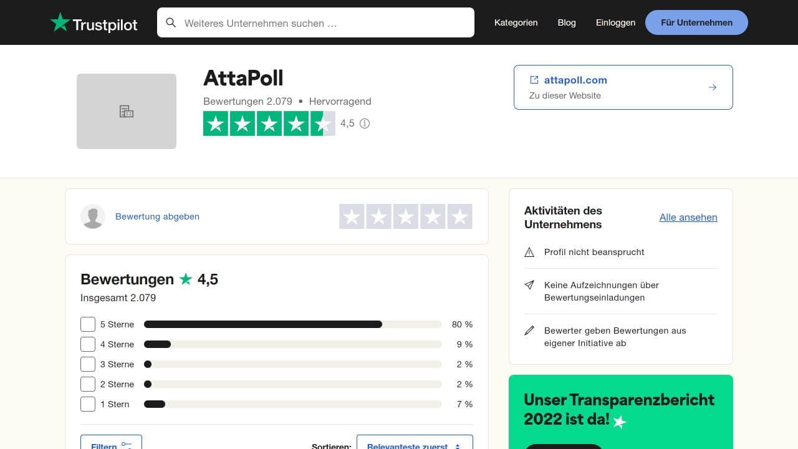Click the Für Unternehmen button

coord(696,22)
